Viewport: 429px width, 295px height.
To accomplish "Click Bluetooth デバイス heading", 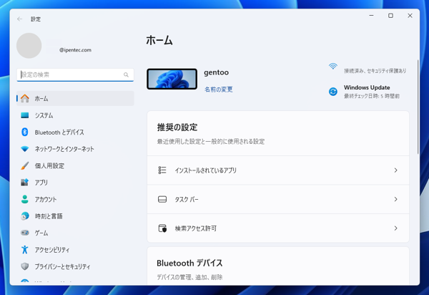I will (189, 263).
